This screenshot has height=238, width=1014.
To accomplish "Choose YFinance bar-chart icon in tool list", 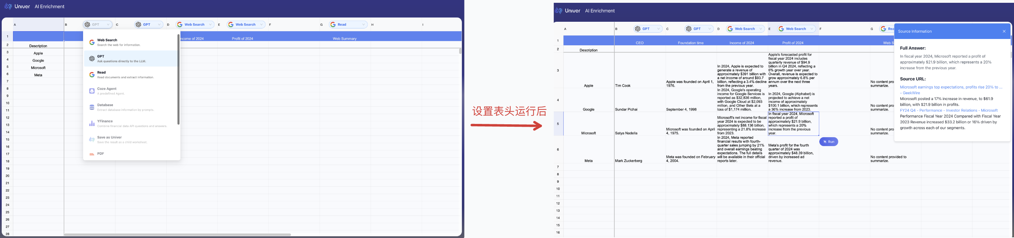I will point(92,123).
